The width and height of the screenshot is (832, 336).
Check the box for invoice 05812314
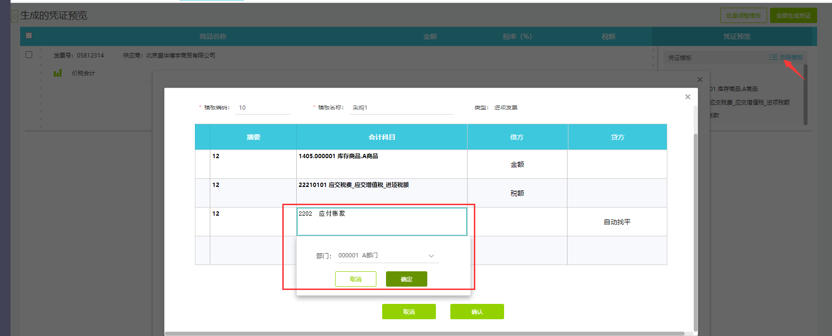29,55
